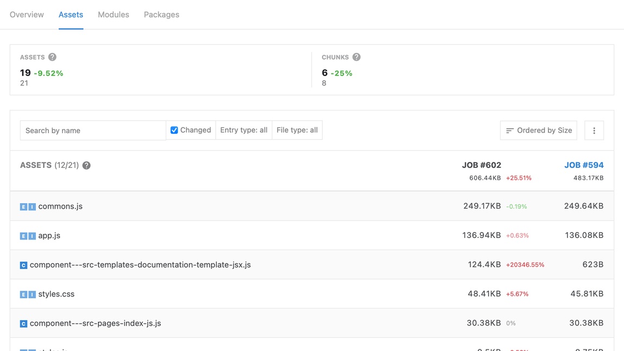Click the C chunk badge on documentation-template asset
The height and width of the screenshot is (351, 624).
(x=23, y=265)
